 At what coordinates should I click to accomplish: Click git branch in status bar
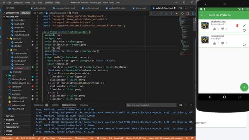coord(7,138)
